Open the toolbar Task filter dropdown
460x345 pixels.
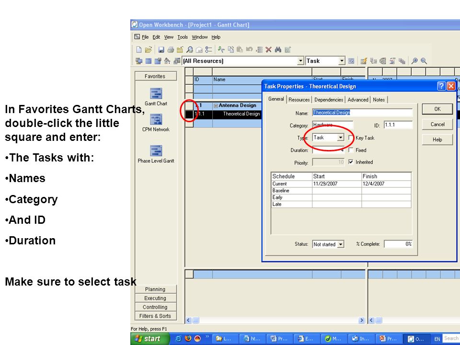342,61
